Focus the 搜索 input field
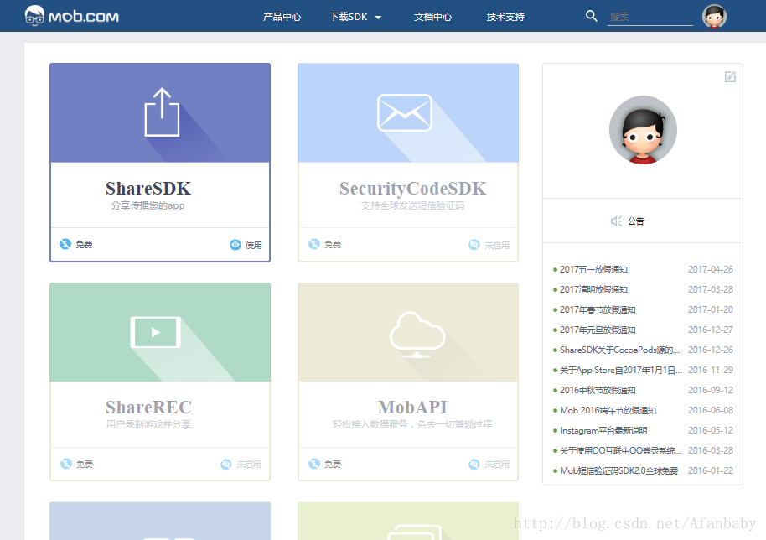This screenshot has height=540, width=766. 650,17
